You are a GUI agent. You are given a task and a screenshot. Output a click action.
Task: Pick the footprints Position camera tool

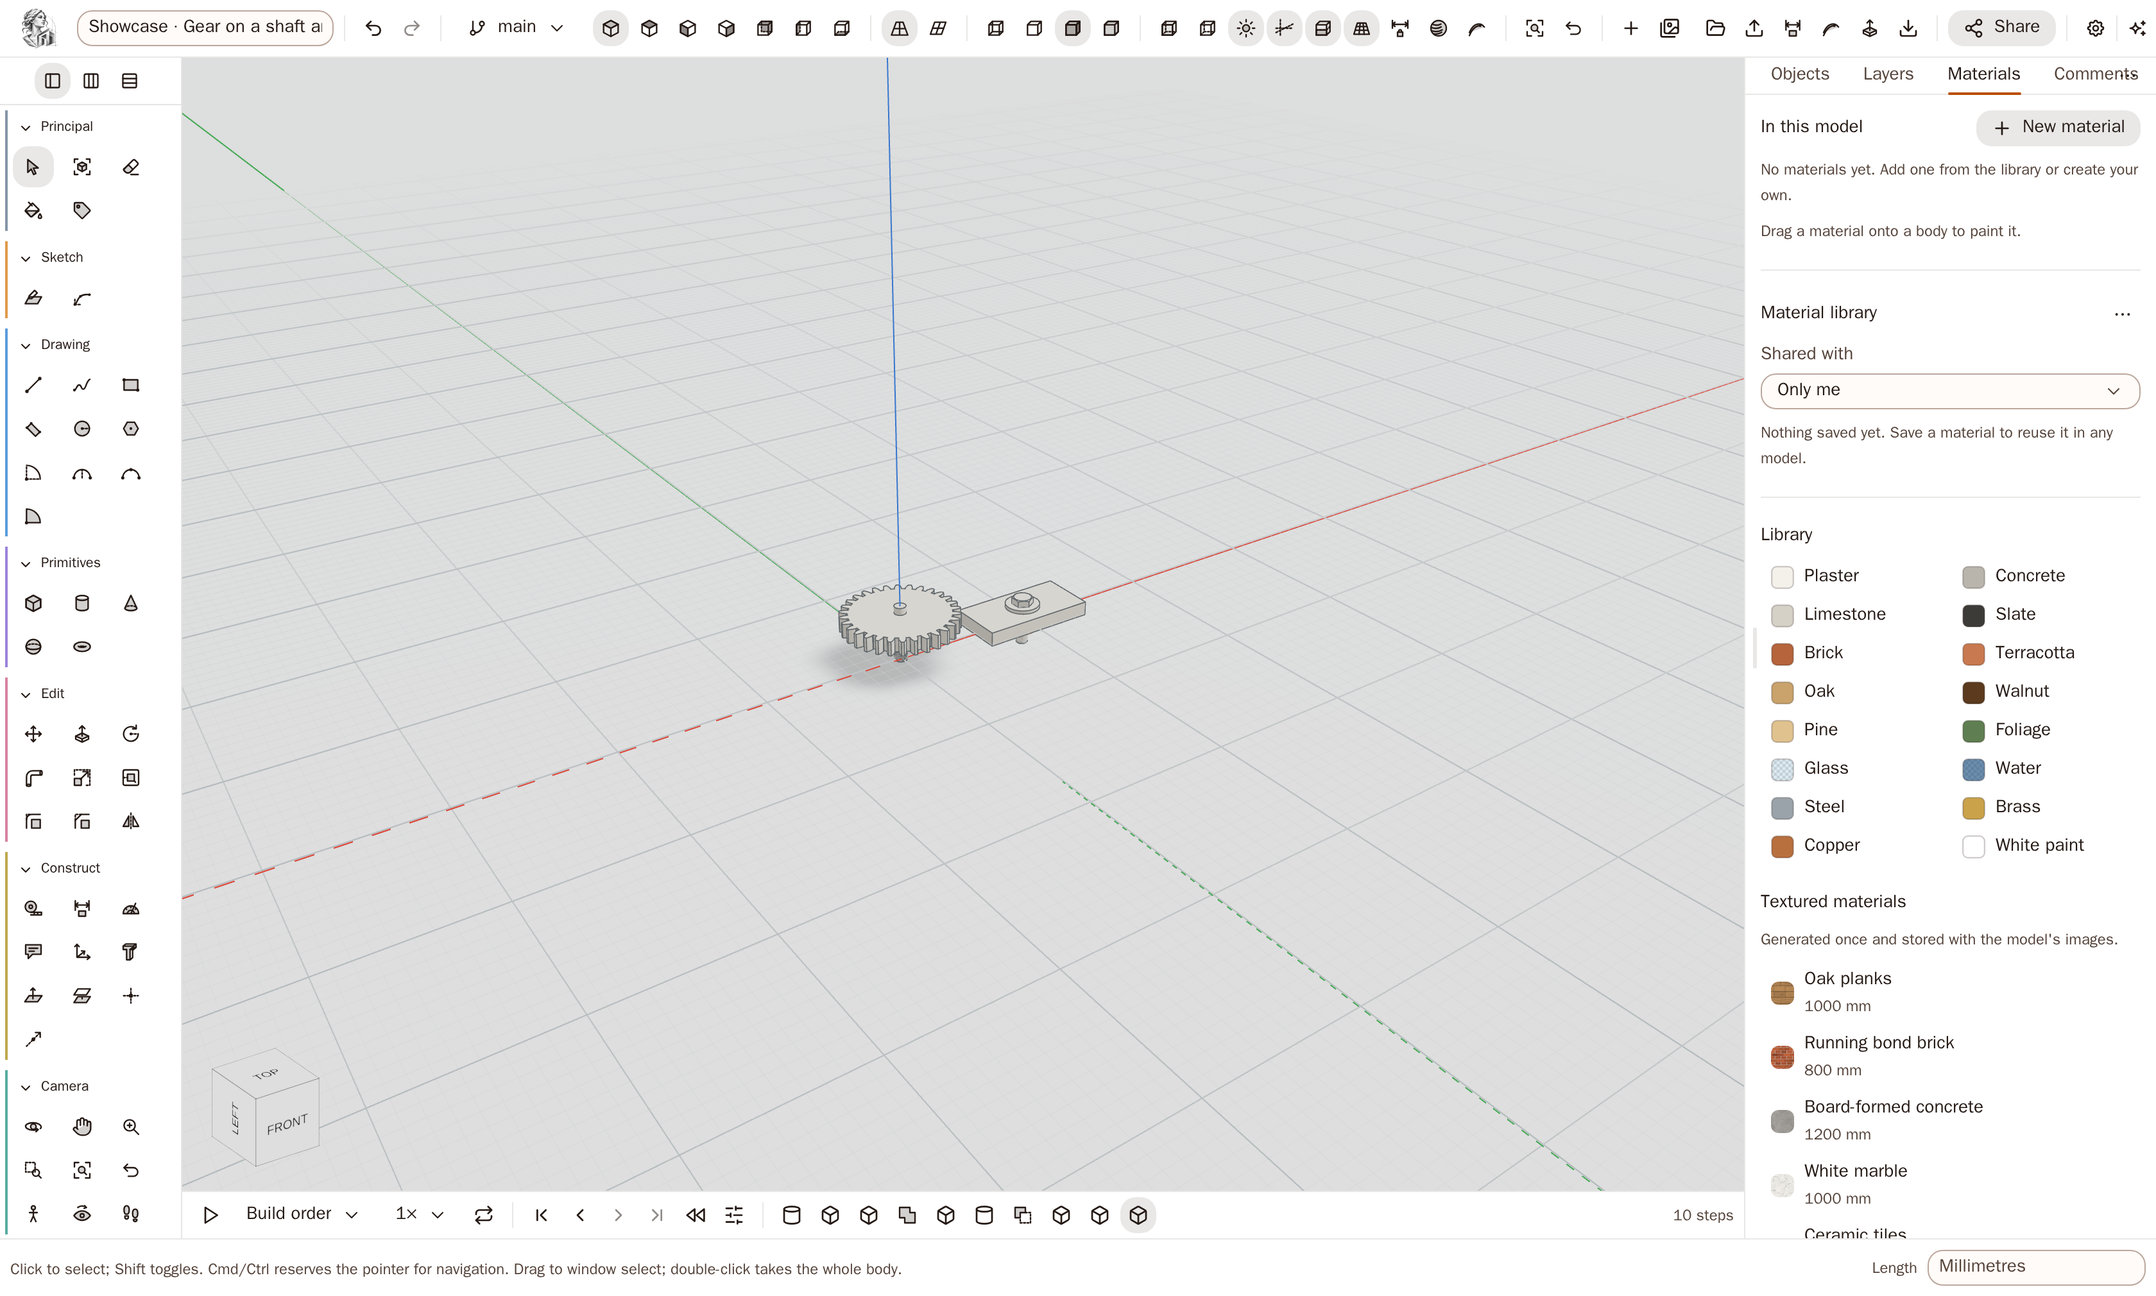point(131,1215)
